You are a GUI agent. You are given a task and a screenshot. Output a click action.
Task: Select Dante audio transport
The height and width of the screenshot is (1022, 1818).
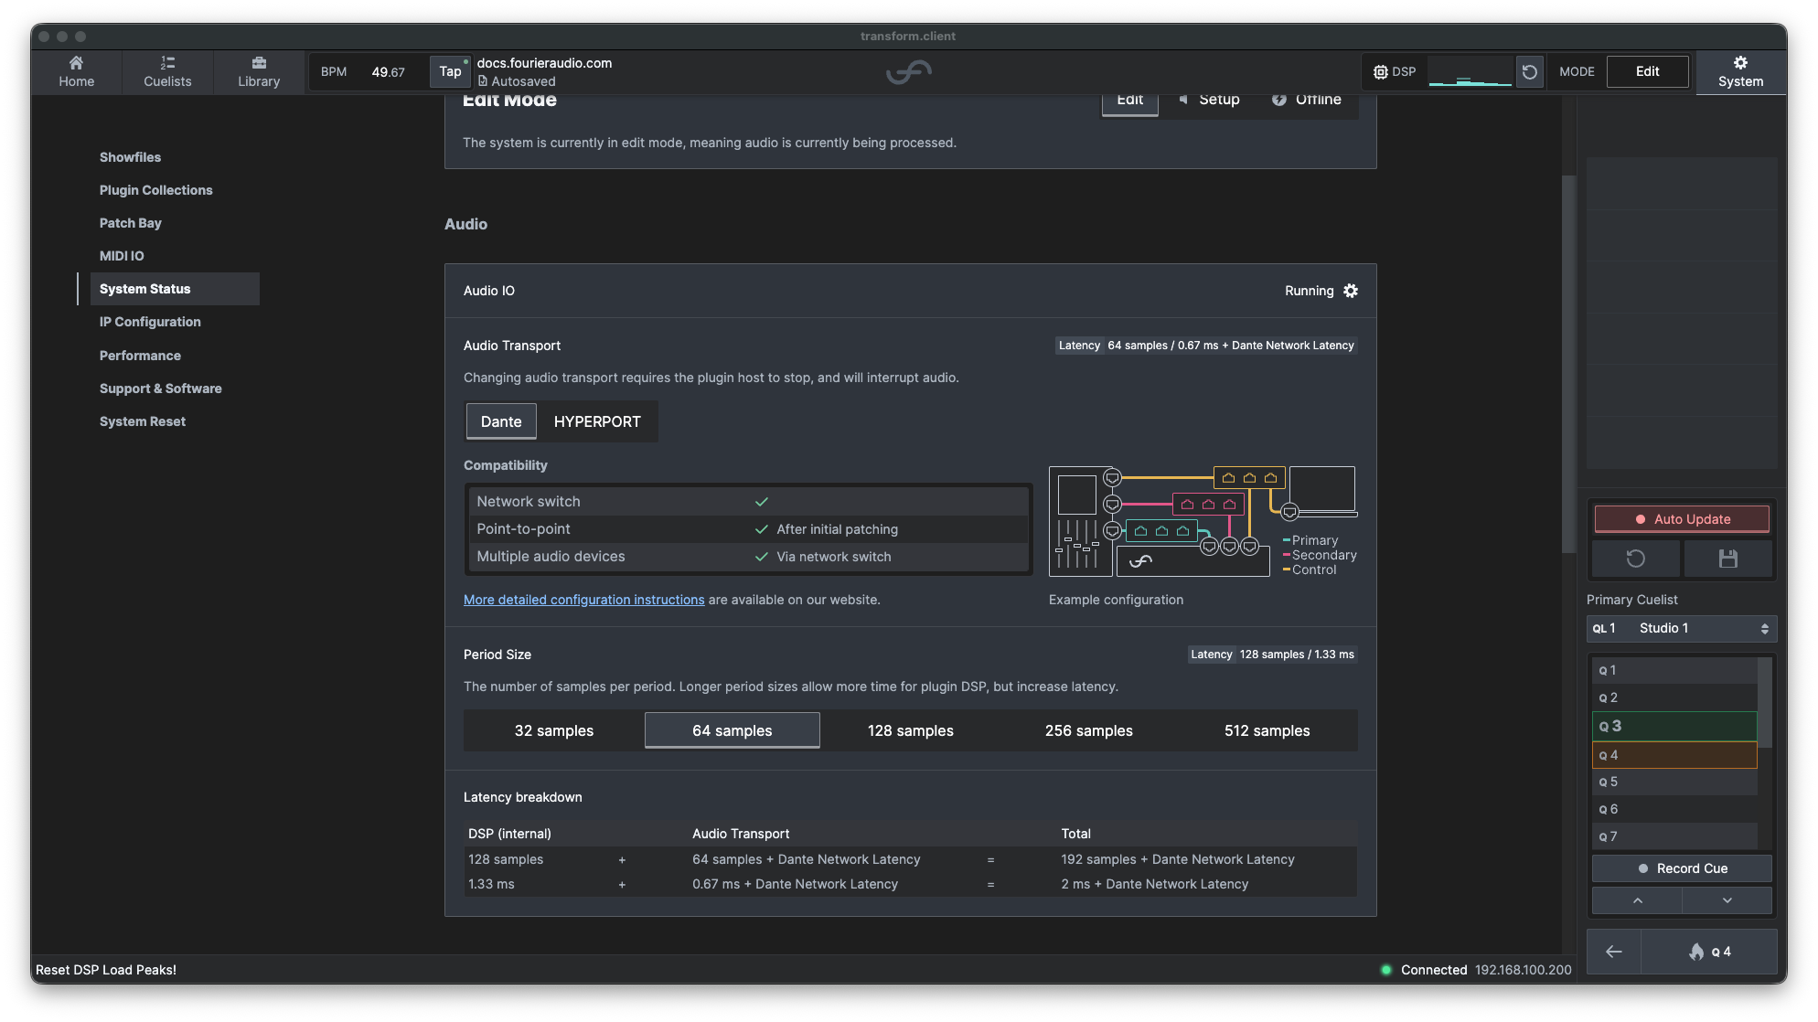501,421
